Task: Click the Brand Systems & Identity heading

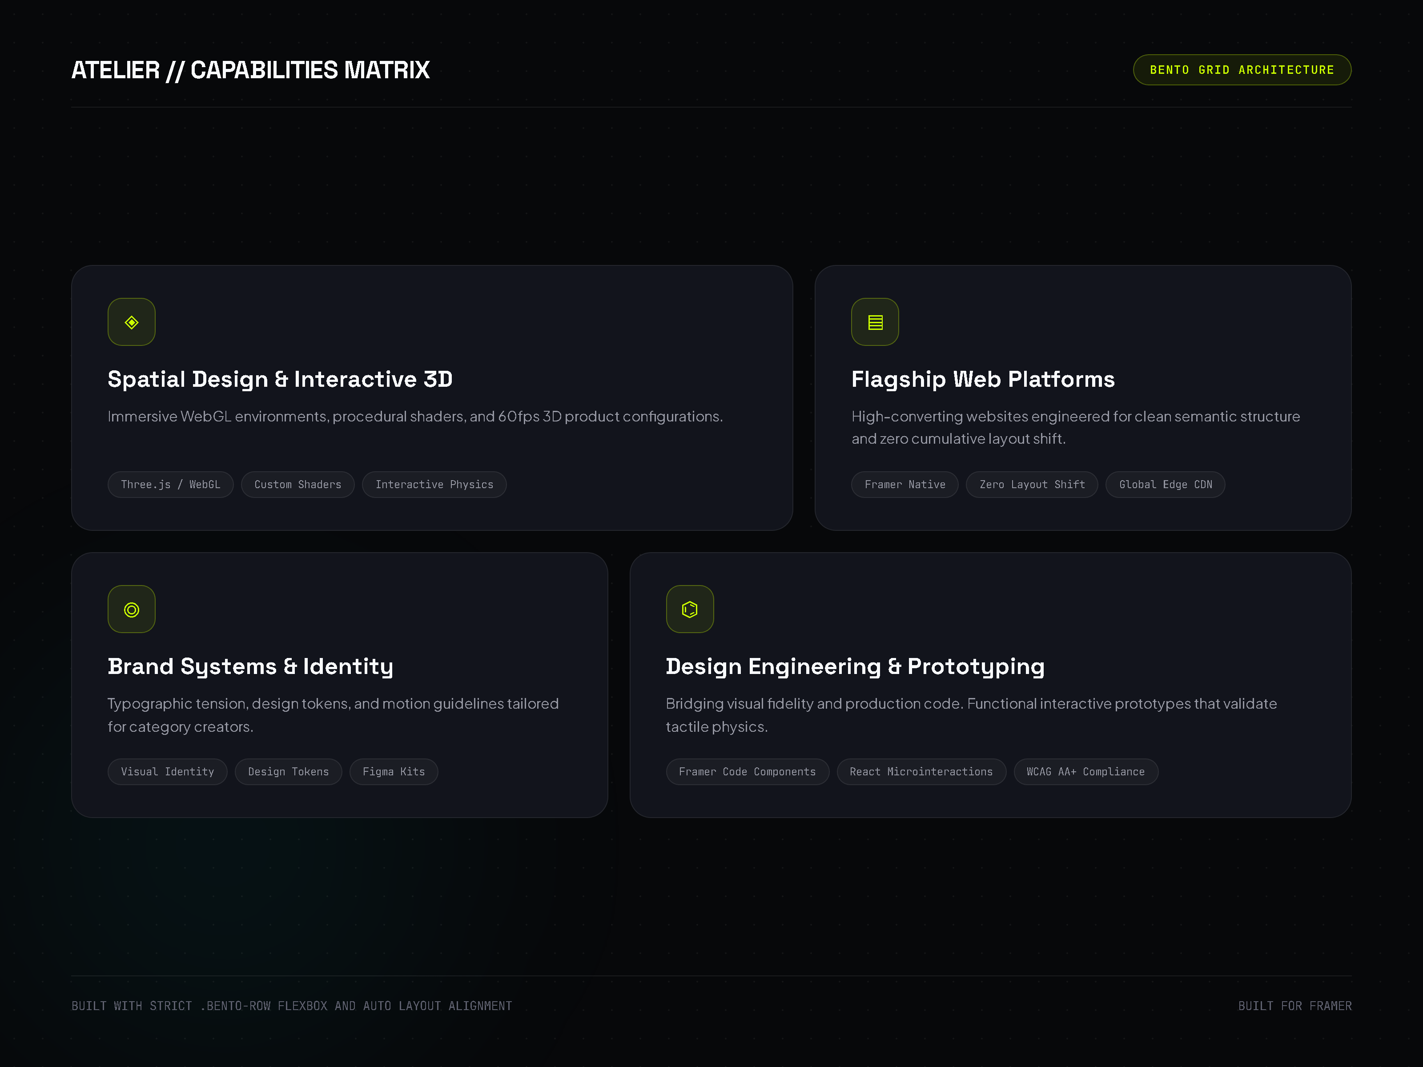Action: (250, 667)
